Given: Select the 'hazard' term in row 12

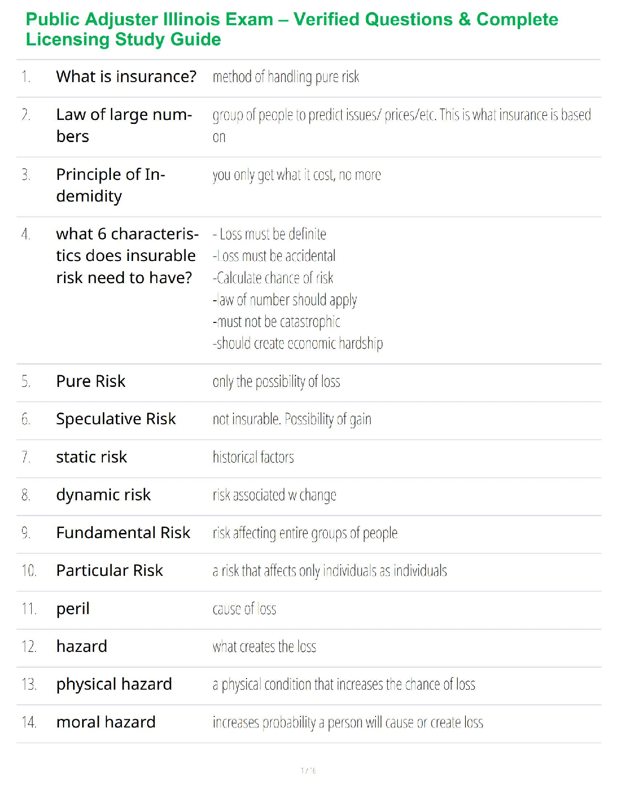Looking at the screenshot, I should tap(82, 646).
